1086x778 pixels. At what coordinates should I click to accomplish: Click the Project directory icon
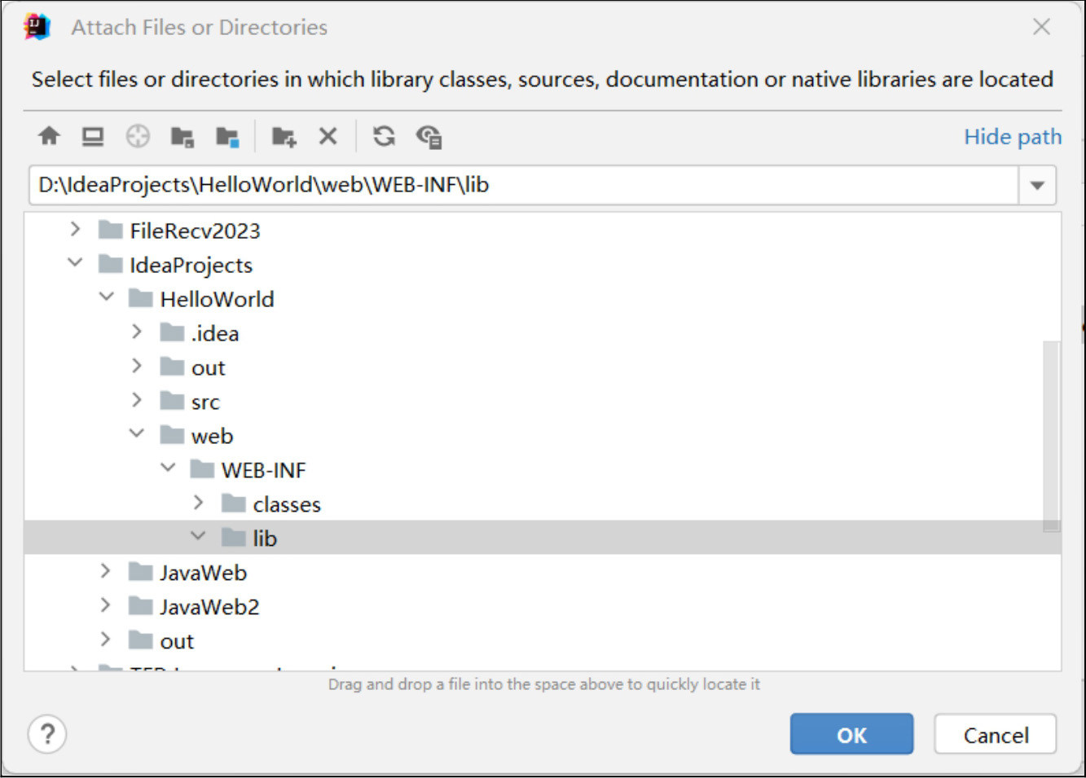(x=182, y=136)
